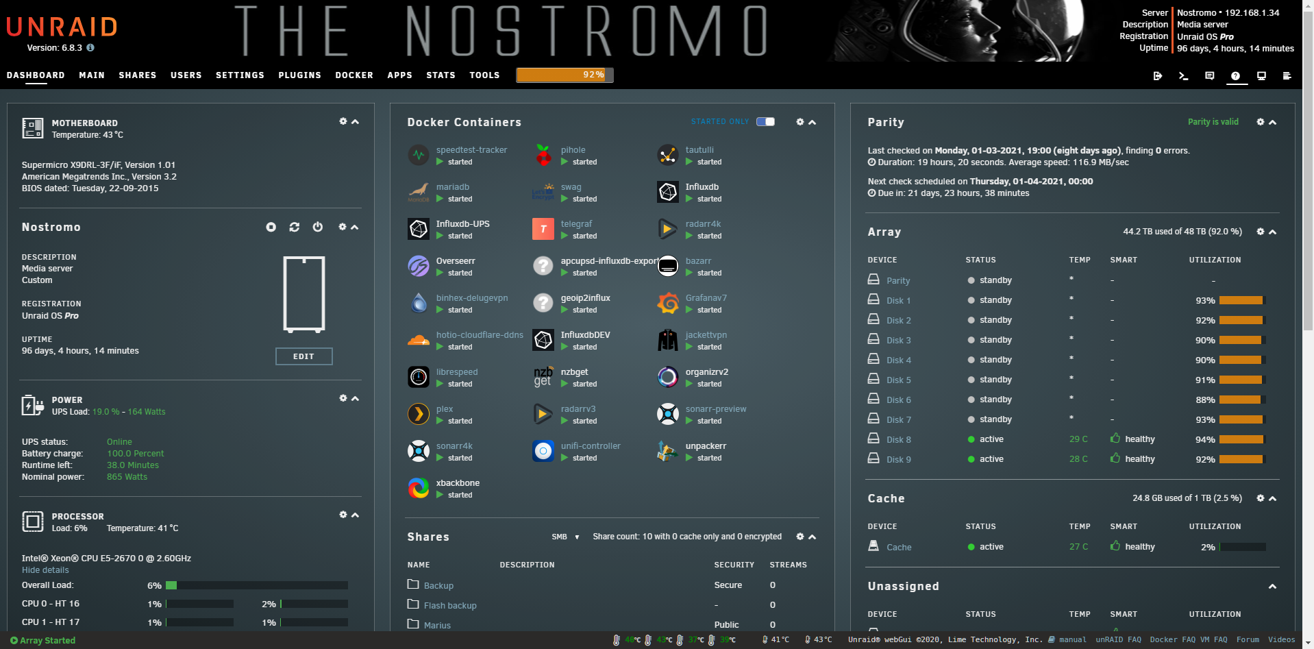Collapse the Motherboard section chevron
This screenshot has width=1314, height=649.
click(355, 121)
